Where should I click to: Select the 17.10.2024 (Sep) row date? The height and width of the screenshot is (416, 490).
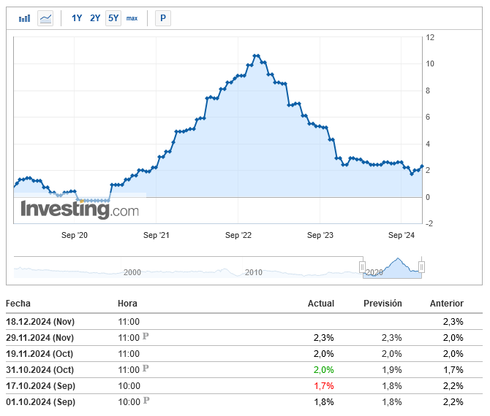pos(41,386)
